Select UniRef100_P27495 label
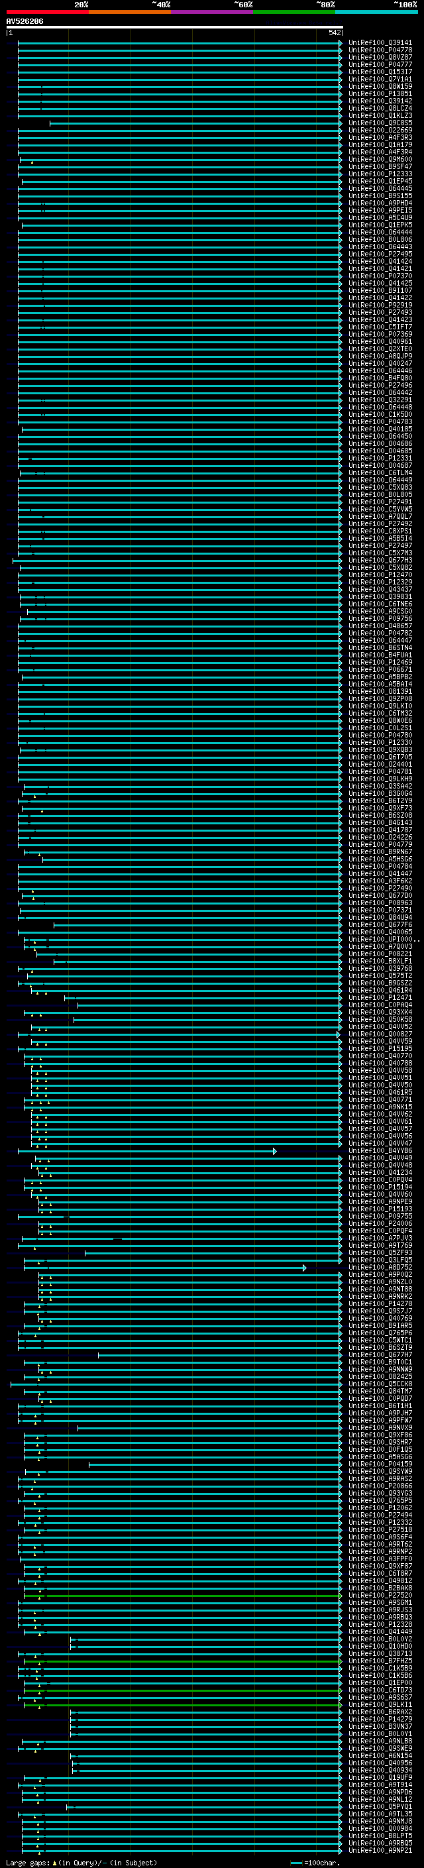 380,254
